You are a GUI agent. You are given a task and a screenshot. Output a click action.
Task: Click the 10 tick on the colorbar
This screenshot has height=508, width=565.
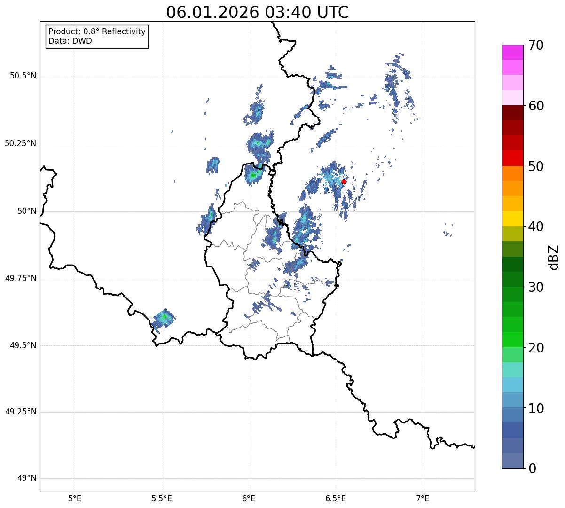536,408
